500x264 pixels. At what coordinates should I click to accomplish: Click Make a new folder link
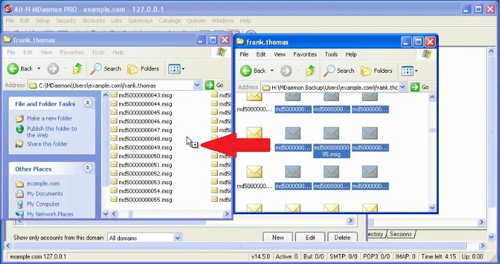[49, 118]
